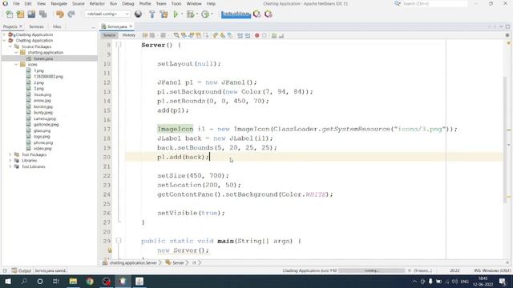Viewport: 513px width, 288px height.
Task: Select video.png in the icons package
Action: pos(42,149)
